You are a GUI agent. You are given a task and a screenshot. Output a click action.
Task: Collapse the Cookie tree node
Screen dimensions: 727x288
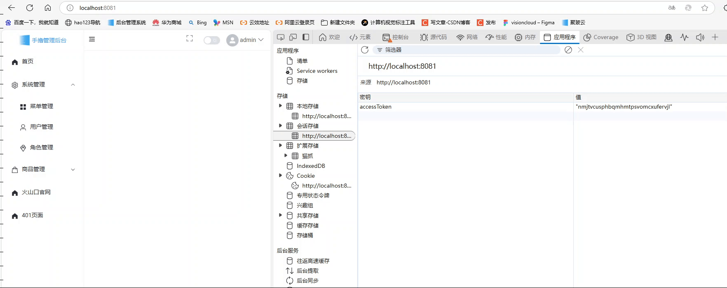pos(280,175)
